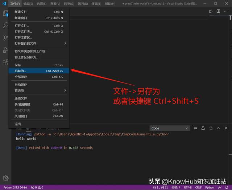
Task: Open the Source Control view
Action: coord(5,37)
